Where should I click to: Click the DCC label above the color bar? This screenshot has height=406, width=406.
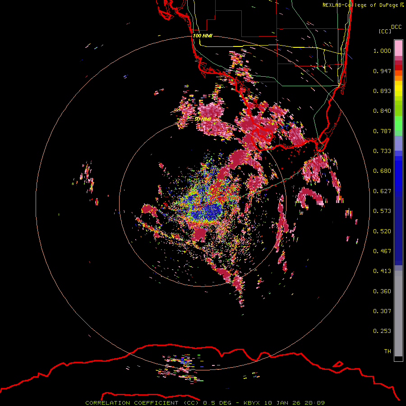pyautogui.click(x=397, y=27)
